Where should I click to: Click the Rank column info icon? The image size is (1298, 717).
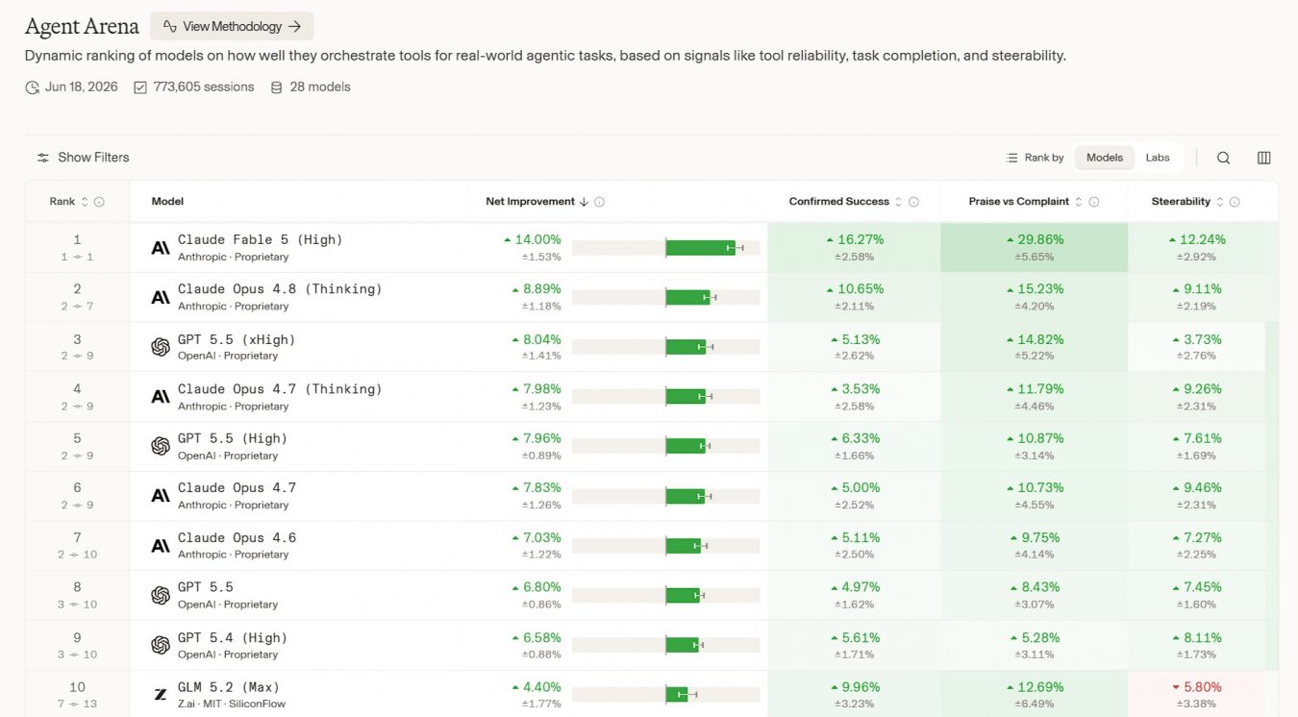tap(99, 202)
